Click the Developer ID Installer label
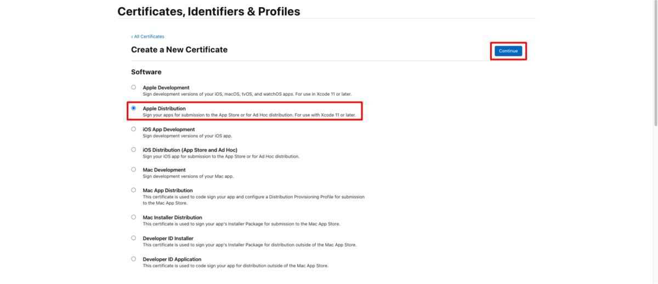 (168, 239)
